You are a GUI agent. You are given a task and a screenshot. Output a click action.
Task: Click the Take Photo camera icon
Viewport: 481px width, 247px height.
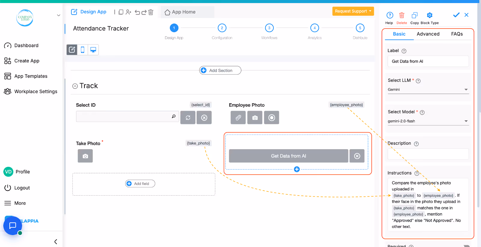[85, 156]
